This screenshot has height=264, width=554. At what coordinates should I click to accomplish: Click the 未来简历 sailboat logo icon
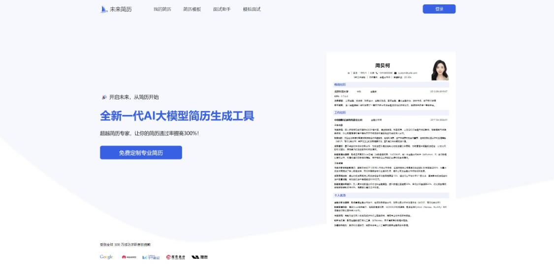(x=104, y=9)
